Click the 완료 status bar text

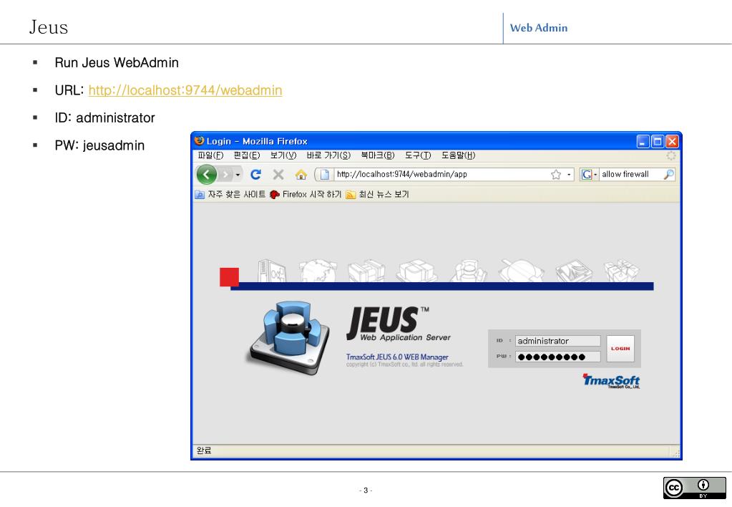point(204,450)
